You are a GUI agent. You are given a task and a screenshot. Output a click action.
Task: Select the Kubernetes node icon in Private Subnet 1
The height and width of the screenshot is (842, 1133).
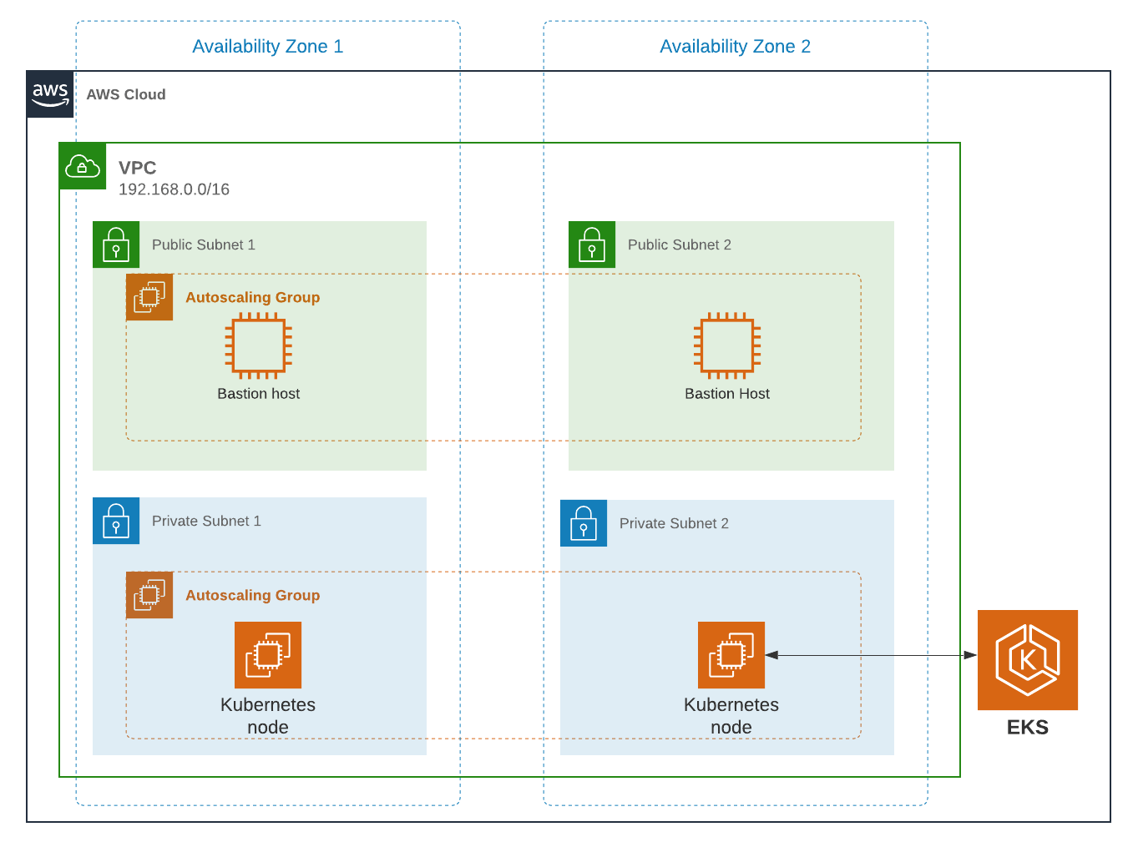(268, 655)
